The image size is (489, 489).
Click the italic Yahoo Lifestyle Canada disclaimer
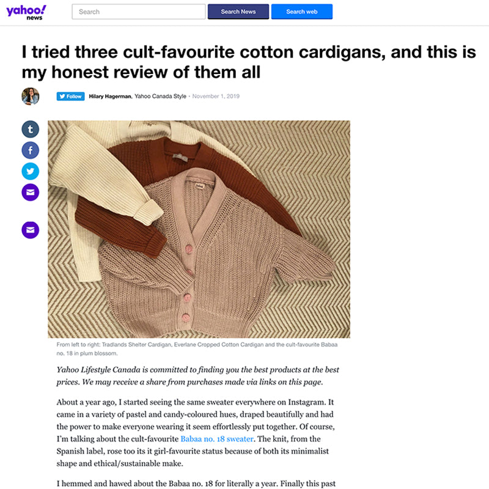(x=197, y=376)
